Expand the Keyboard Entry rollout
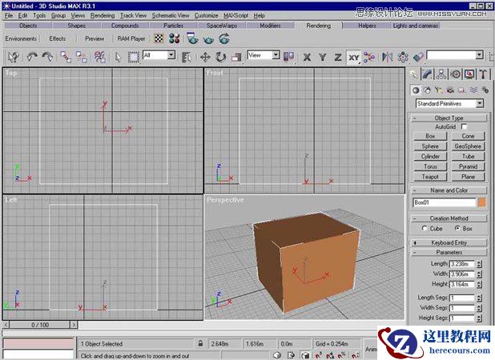495x360 pixels. [x=449, y=242]
